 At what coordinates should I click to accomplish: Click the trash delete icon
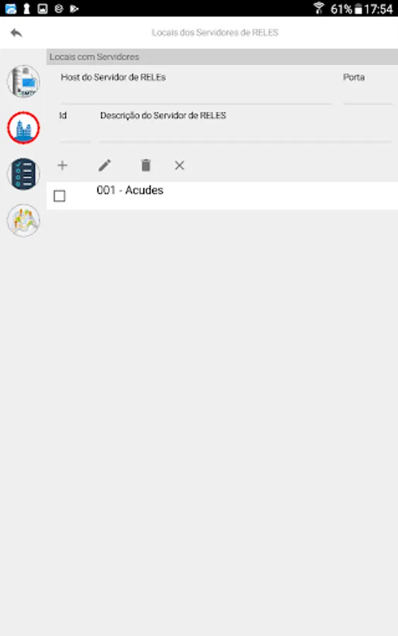pyautogui.click(x=146, y=165)
